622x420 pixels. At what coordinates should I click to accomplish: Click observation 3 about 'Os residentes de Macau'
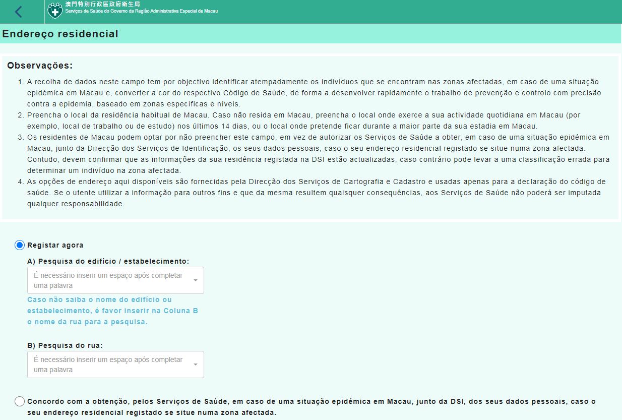(313, 153)
